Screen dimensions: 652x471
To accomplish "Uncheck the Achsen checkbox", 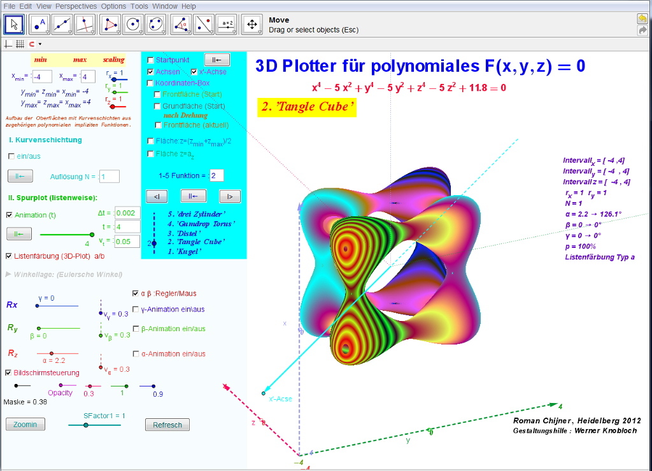I will 150,72.
